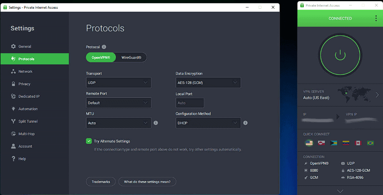Select the WireGuard protocol option
383x195 pixels.
pos(131,58)
